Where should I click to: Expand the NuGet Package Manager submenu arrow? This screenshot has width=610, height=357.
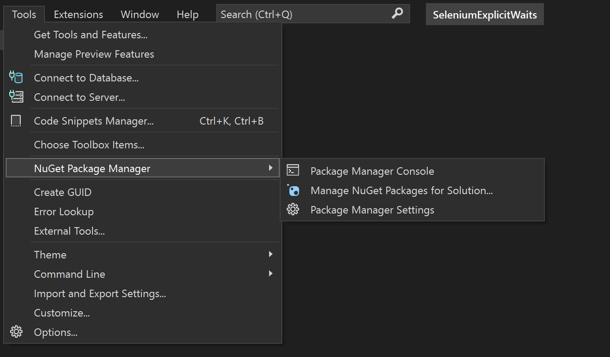click(270, 168)
